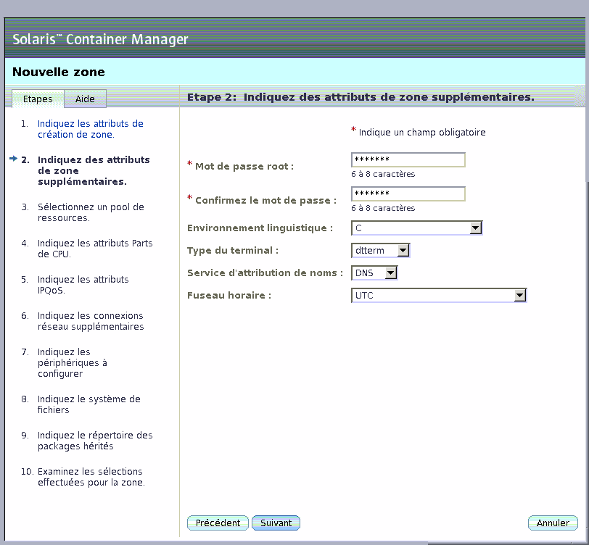
Task: Click the Précédent button
Action: (218, 523)
